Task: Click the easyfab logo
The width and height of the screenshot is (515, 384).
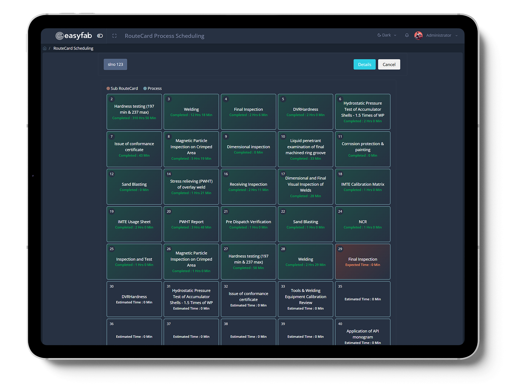Action: pos(74,36)
